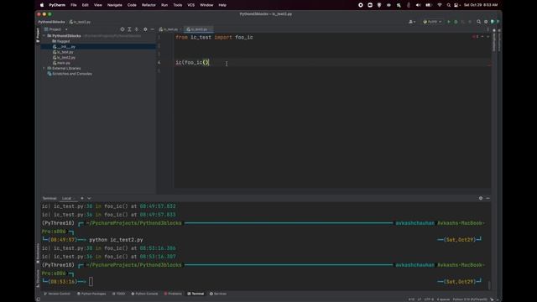Click the select opened file target icon

pyautogui.click(x=123, y=29)
